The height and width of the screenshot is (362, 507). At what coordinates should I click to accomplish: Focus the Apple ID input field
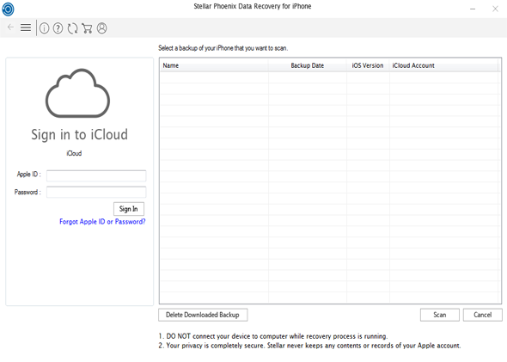(x=96, y=175)
